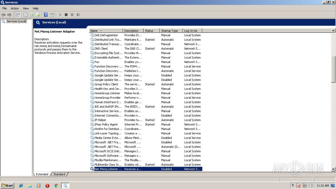The width and height of the screenshot is (336, 189).
Task: Select the HomeGroup Provider service
Action: (x=146, y=98)
